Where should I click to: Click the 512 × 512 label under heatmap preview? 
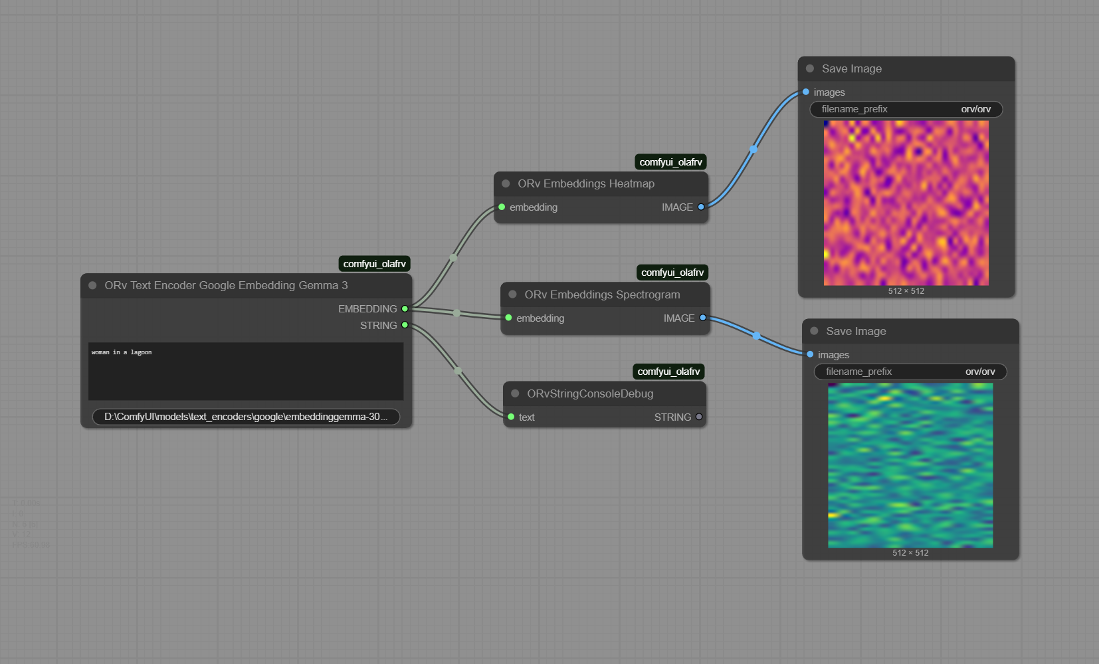pos(906,291)
